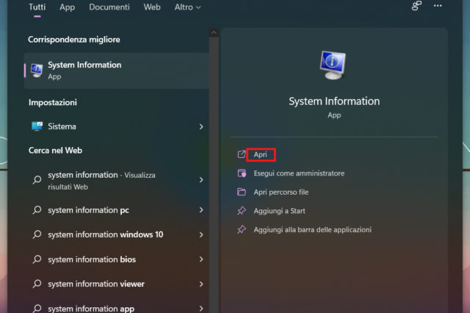Select system information windows 10 suggestion
This screenshot has height=313, width=470.
point(105,235)
